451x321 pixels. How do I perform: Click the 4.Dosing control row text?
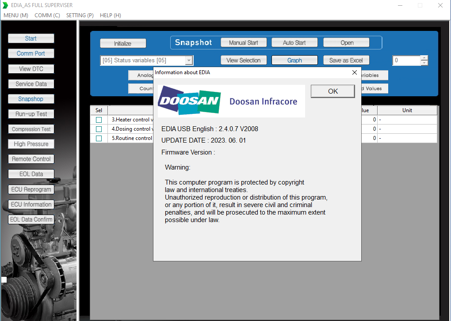point(132,129)
